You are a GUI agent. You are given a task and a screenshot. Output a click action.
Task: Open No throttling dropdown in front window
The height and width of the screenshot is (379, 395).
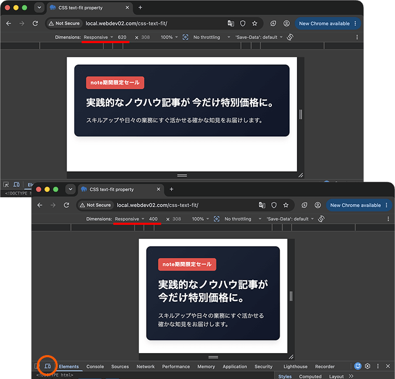tap(243, 219)
